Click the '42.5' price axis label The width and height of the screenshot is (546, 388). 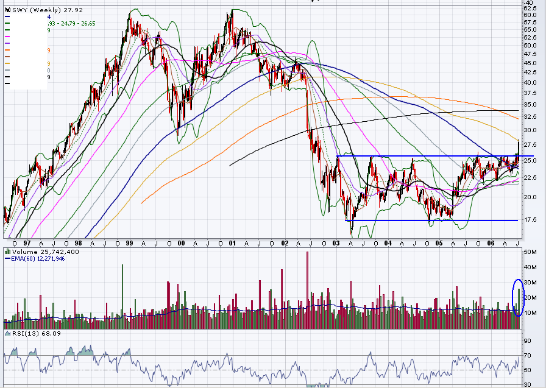pyautogui.click(x=530, y=72)
